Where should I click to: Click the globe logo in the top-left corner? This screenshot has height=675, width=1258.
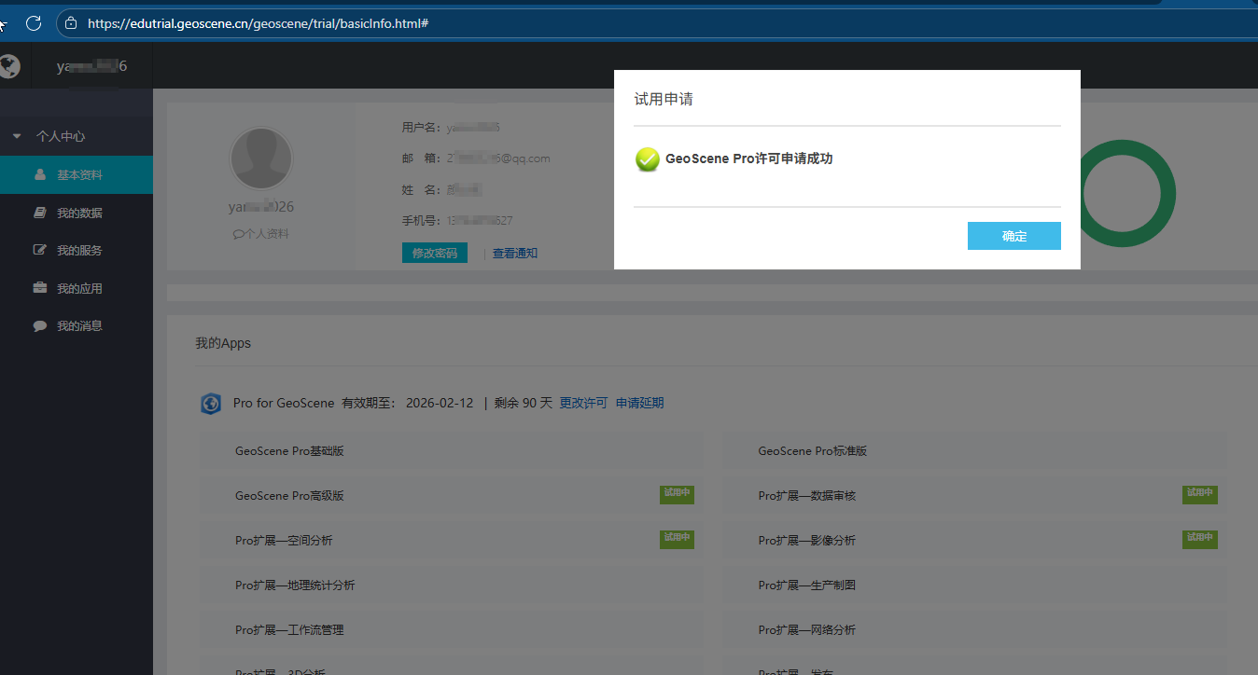[x=9, y=66]
